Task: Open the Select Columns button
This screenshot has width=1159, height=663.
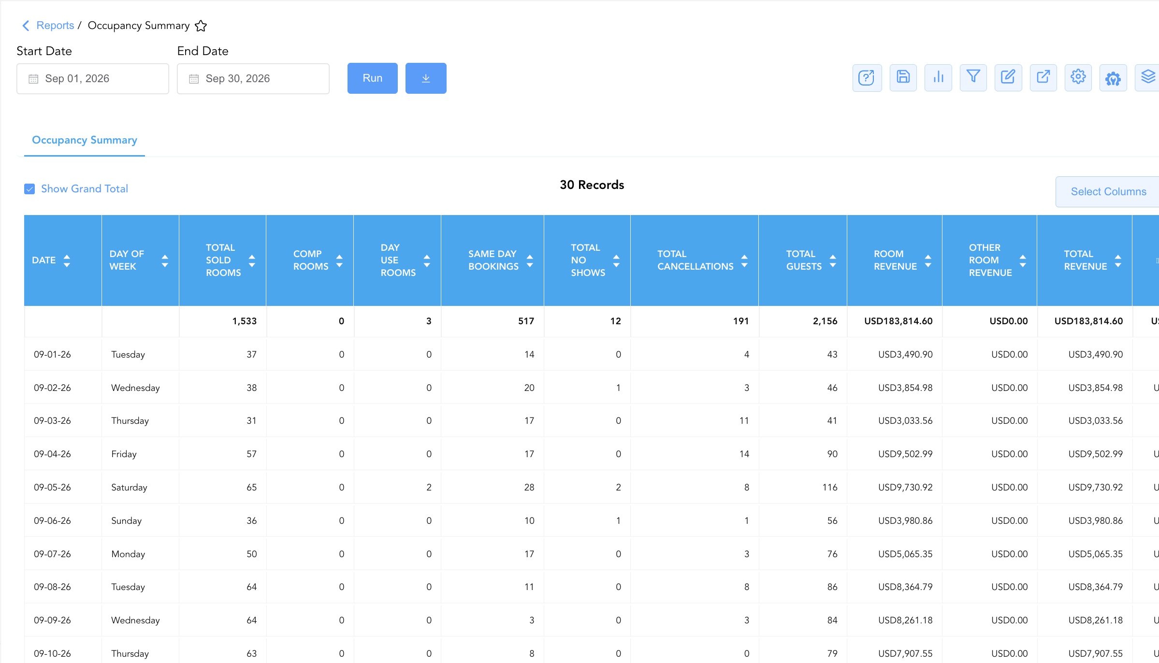Action: click(1108, 192)
